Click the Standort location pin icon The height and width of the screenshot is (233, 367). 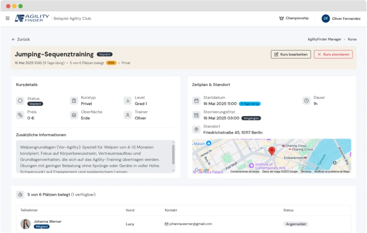(x=196, y=129)
